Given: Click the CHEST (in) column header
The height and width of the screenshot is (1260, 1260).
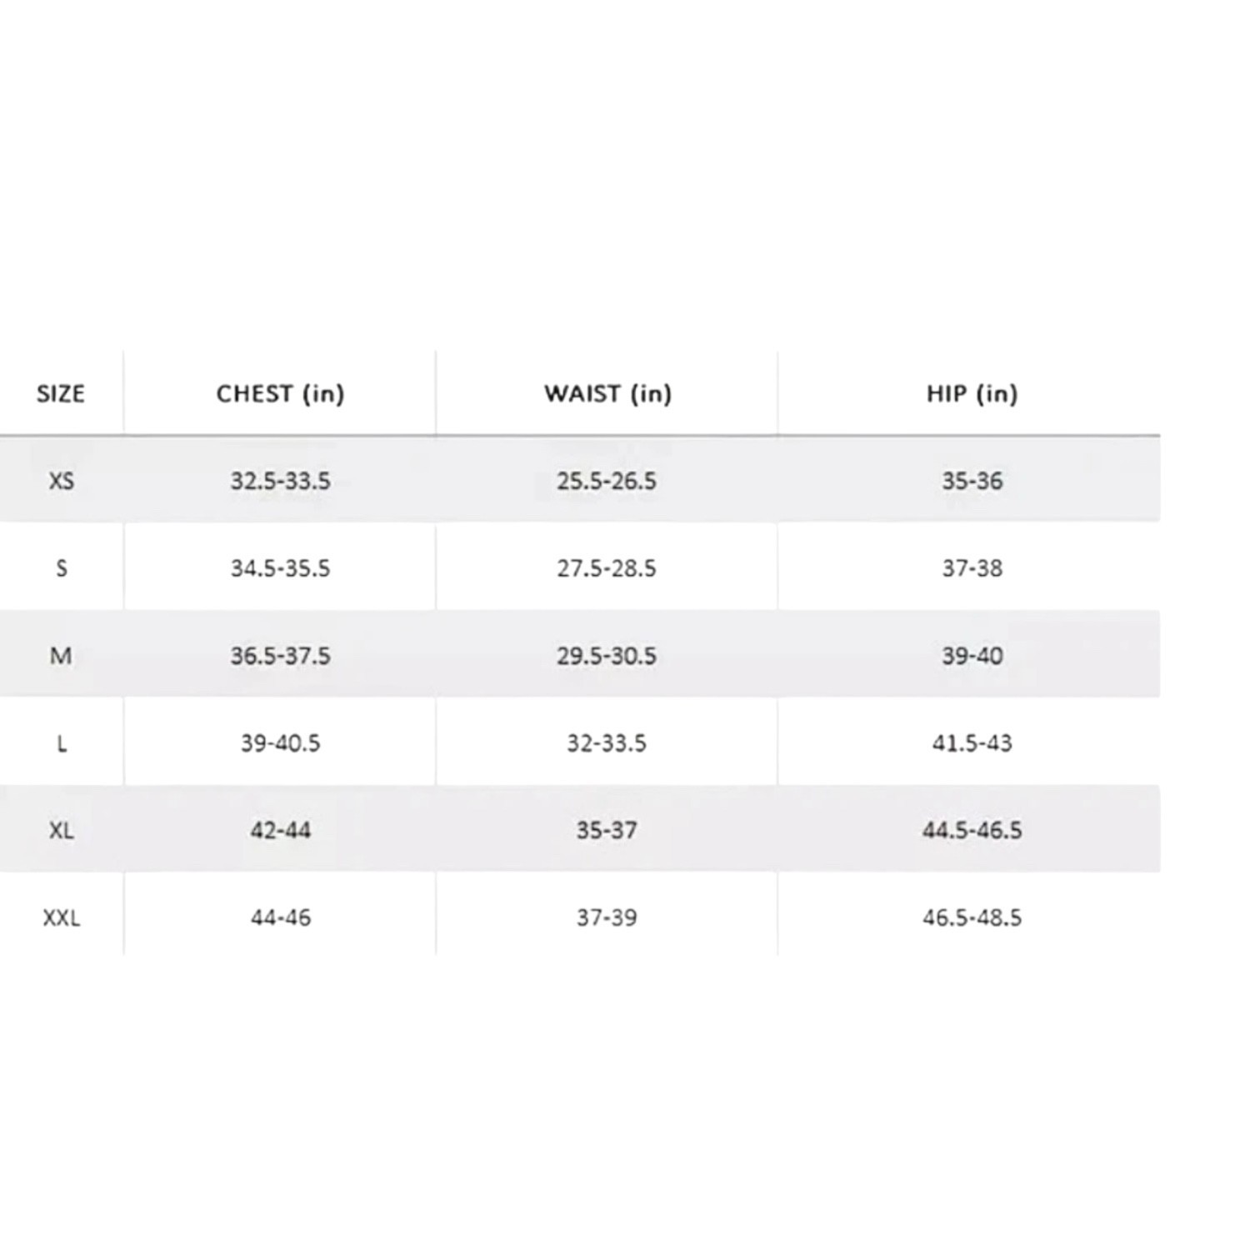Looking at the screenshot, I should pos(280,393).
